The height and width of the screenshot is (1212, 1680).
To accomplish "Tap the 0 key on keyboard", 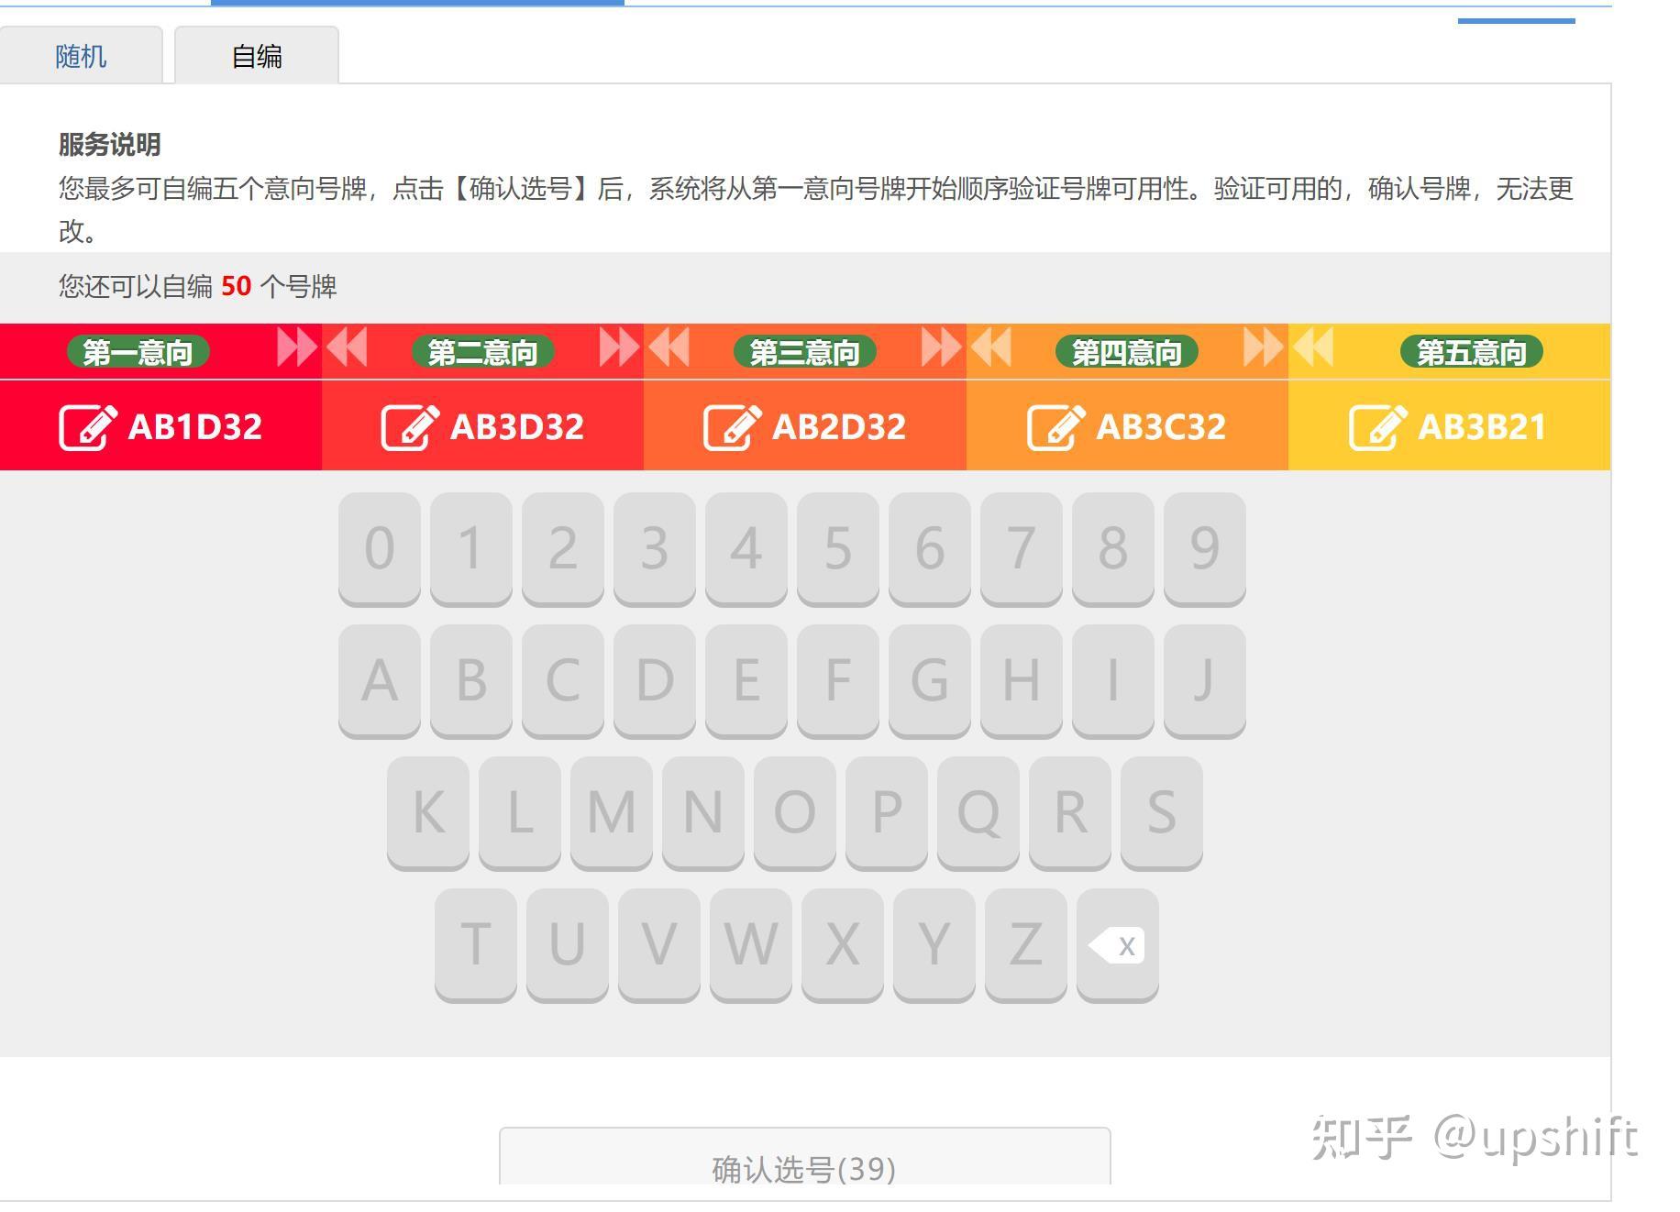I will pyautogui.click(x=380, y=549).
